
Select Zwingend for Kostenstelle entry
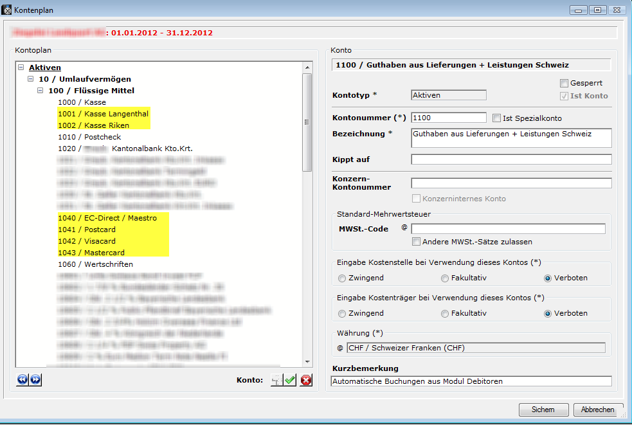pyautogui.click(x=341, y=278)
